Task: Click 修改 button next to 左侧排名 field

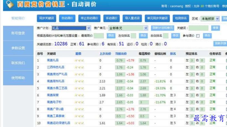Action: (143, 36)
